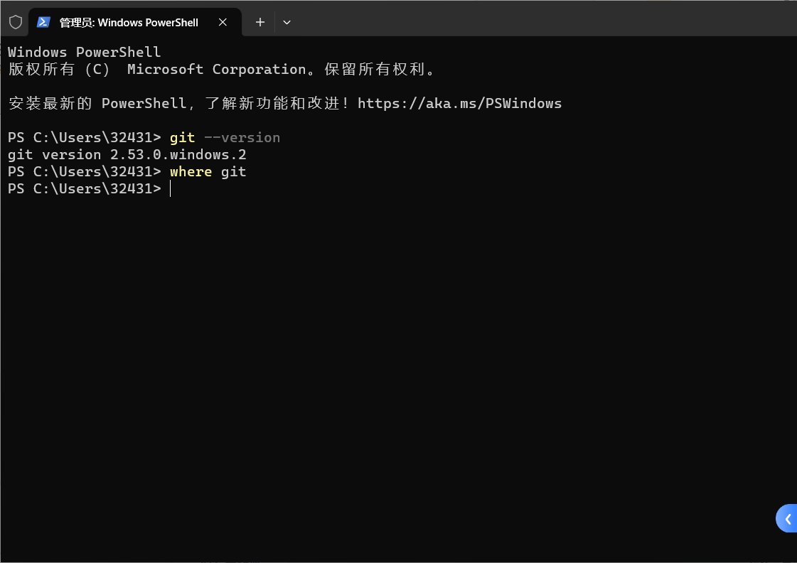Click the git version 2.53.0 output line
This screenshot has height=563, width=797.
pyautogui.click(x=127, y=154)
